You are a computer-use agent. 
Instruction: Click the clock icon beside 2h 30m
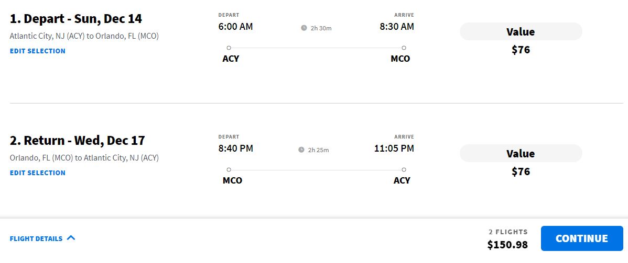[304, 28]
